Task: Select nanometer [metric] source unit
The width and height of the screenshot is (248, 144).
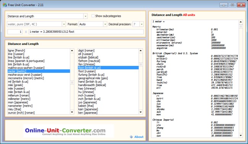Action: 39,106
